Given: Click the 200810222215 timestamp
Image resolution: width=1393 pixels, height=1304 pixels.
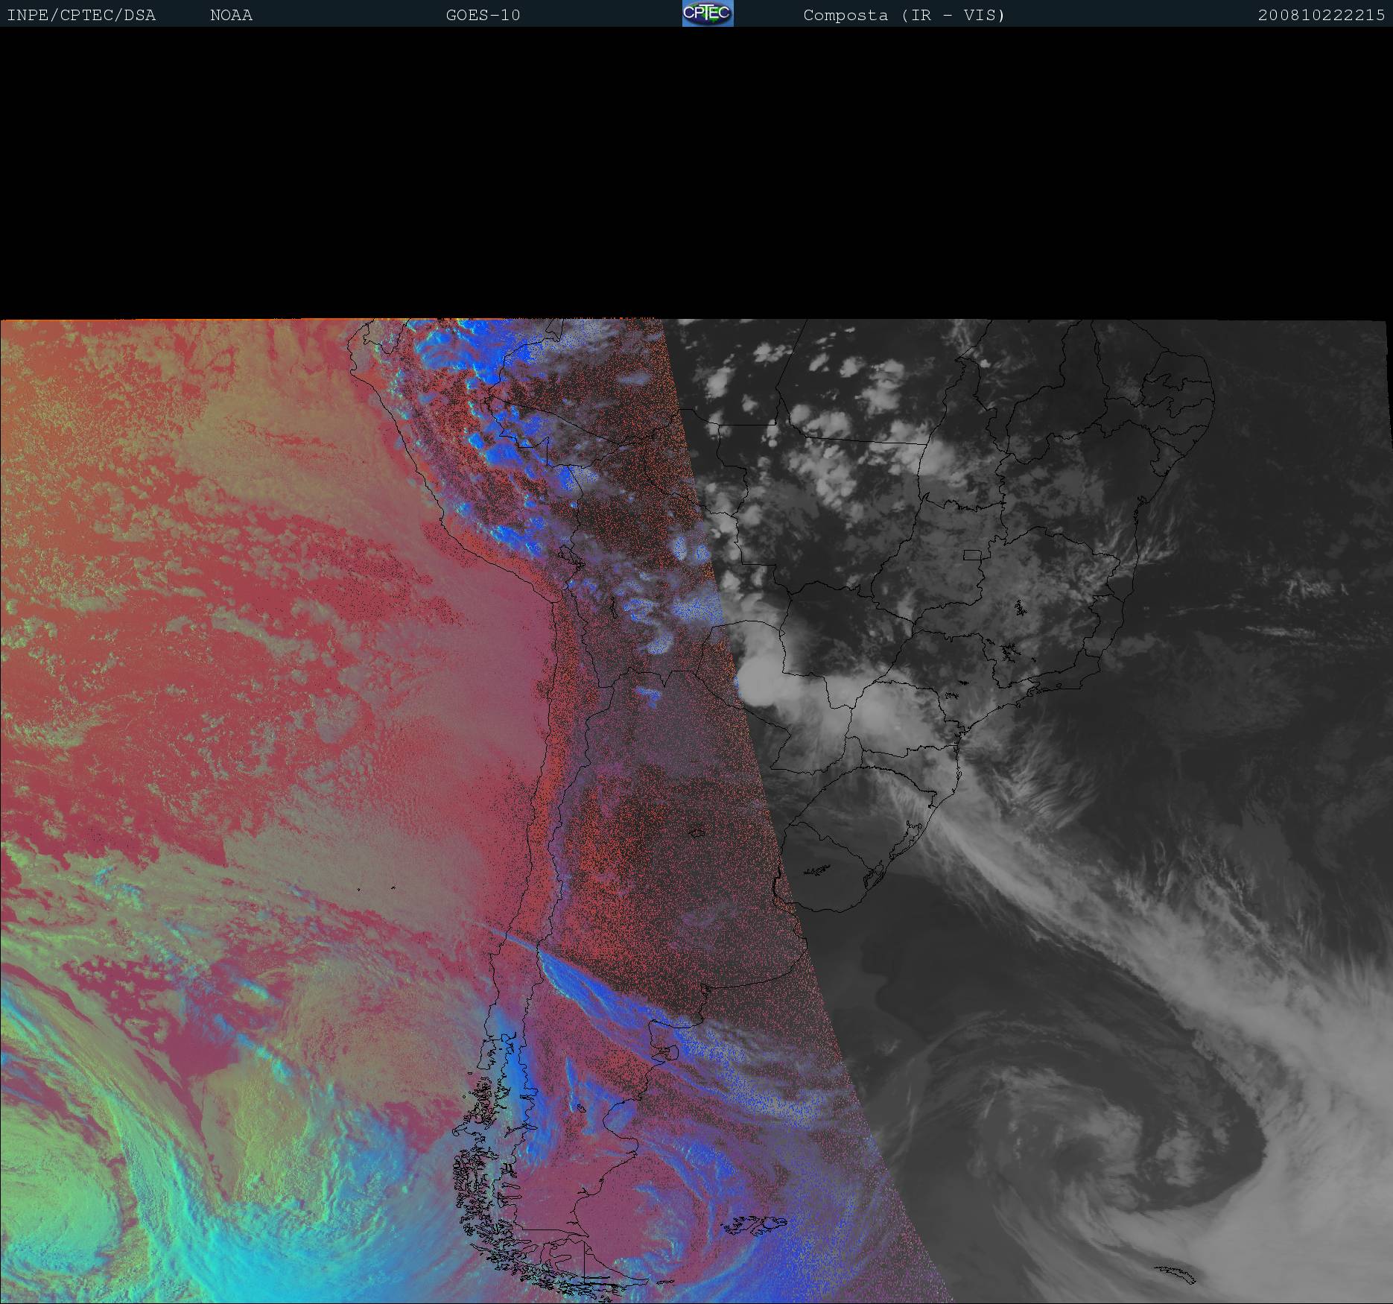Looking at the screenshot, I should 1321,16.
